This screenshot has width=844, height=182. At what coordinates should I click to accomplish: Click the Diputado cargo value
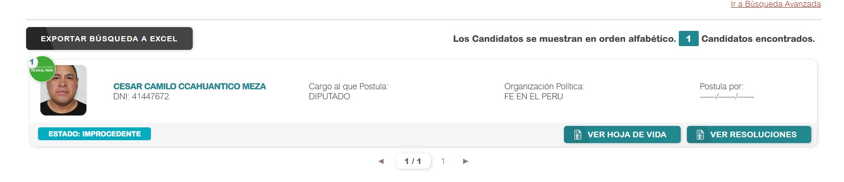[329, 96]
